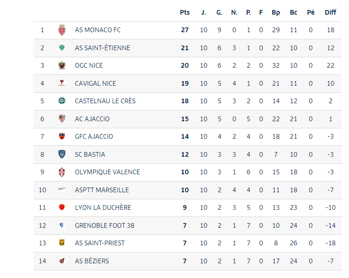Click the Castelnau Le Crès round logo
Screen dimensions: 349x278
(x=62, y=101)
